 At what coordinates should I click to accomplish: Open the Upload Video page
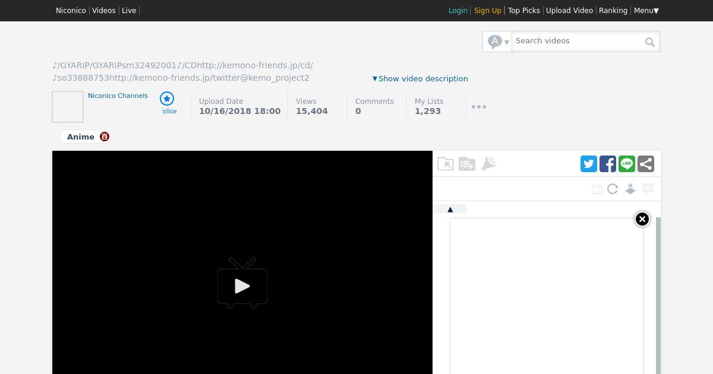coord(569,11)
